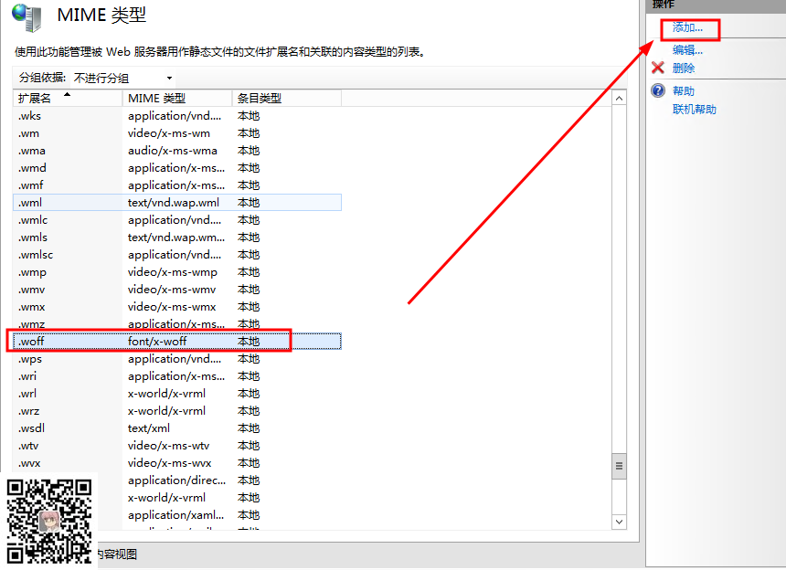Click the blue help question mark icon
The image size is (786, 570).
(657, 91)
